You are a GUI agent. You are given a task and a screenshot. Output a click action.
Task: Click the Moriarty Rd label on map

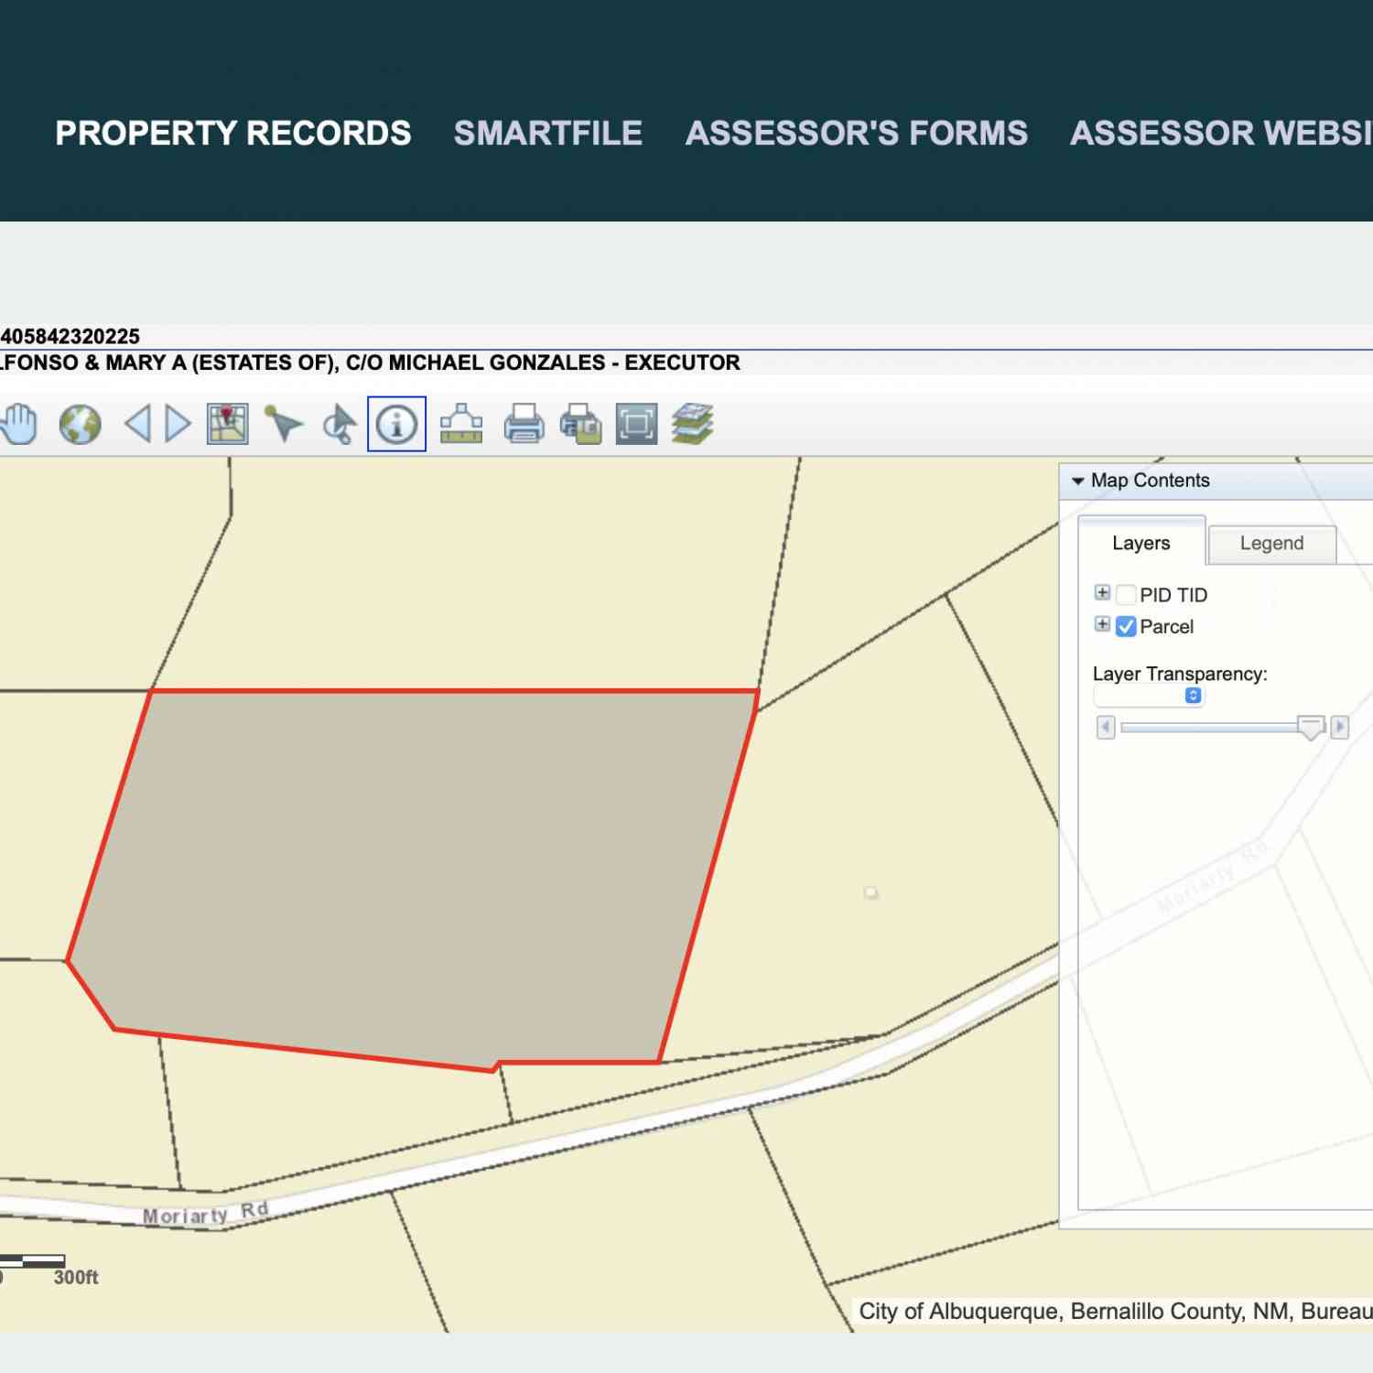pos(205,1213)
